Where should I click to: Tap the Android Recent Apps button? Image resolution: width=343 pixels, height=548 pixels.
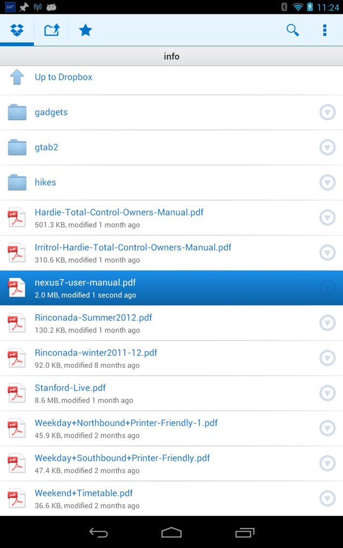(244, 532)
